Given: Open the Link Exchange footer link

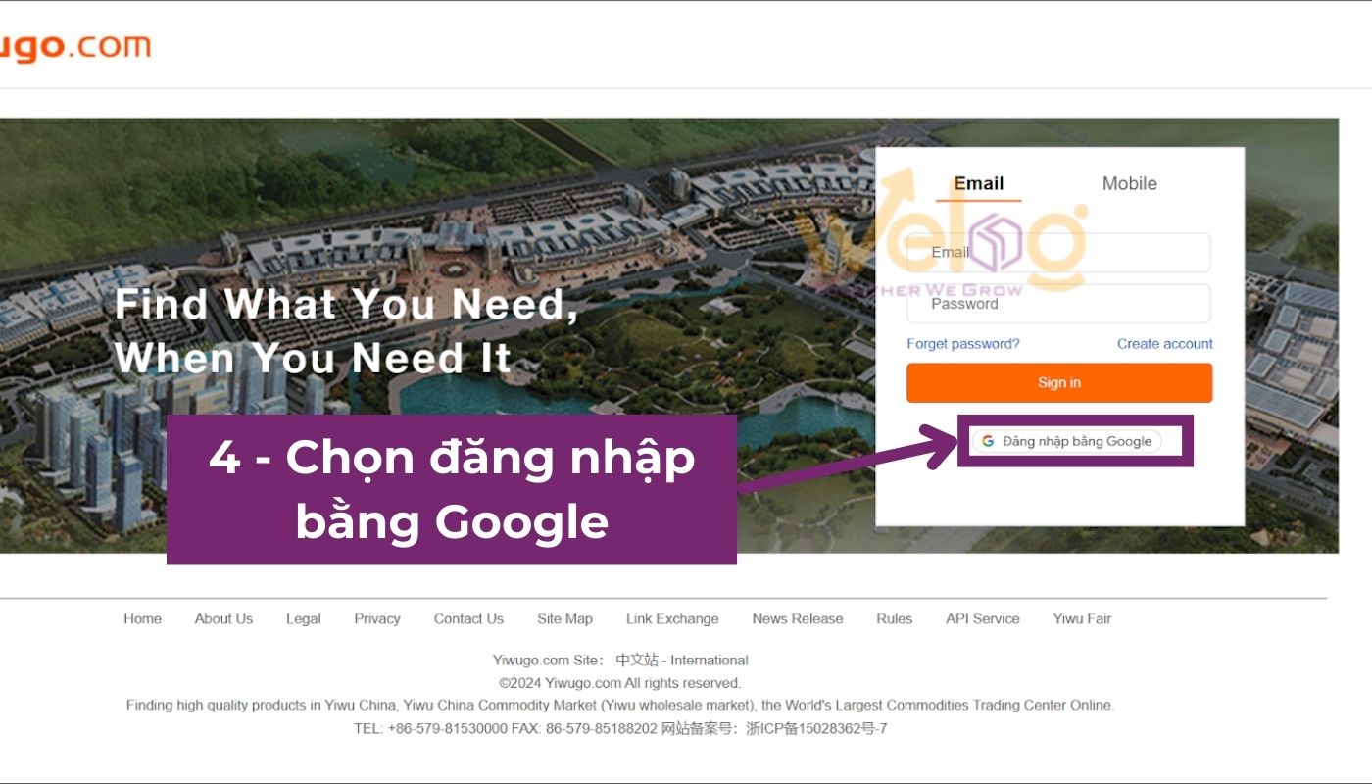Looking at the screenshot, I should [x=672, y=619].
